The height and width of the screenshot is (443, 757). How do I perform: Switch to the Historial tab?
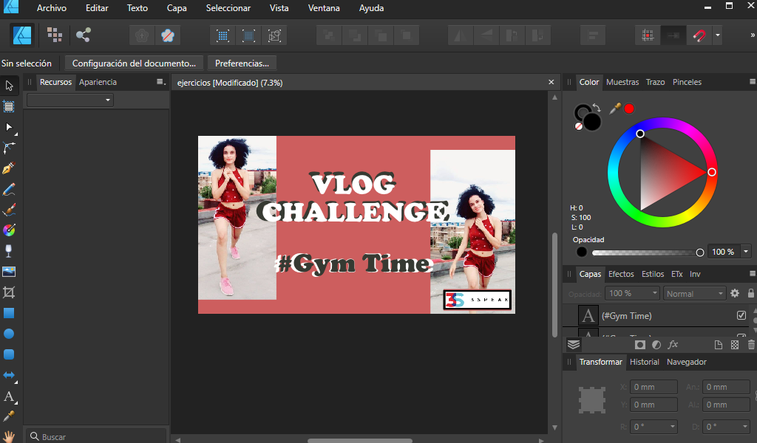(x=645, y=362)
